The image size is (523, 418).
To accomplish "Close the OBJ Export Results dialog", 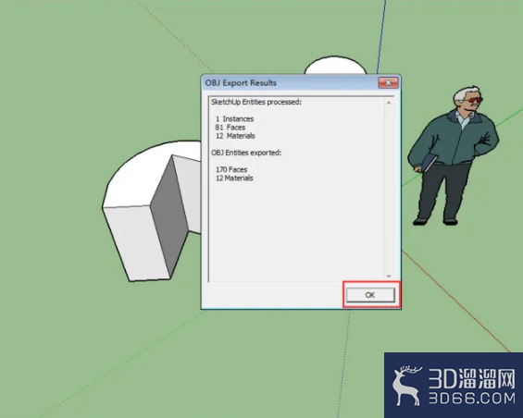I will pyautogui.click(x=388, y=82).
